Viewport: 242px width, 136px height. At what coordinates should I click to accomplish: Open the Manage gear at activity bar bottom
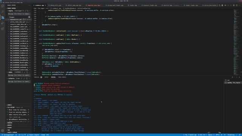[3, 131]
